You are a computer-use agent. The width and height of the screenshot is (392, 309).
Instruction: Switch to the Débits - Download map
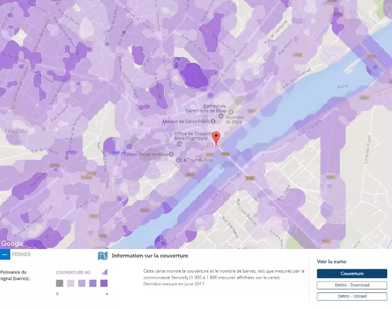352,285
